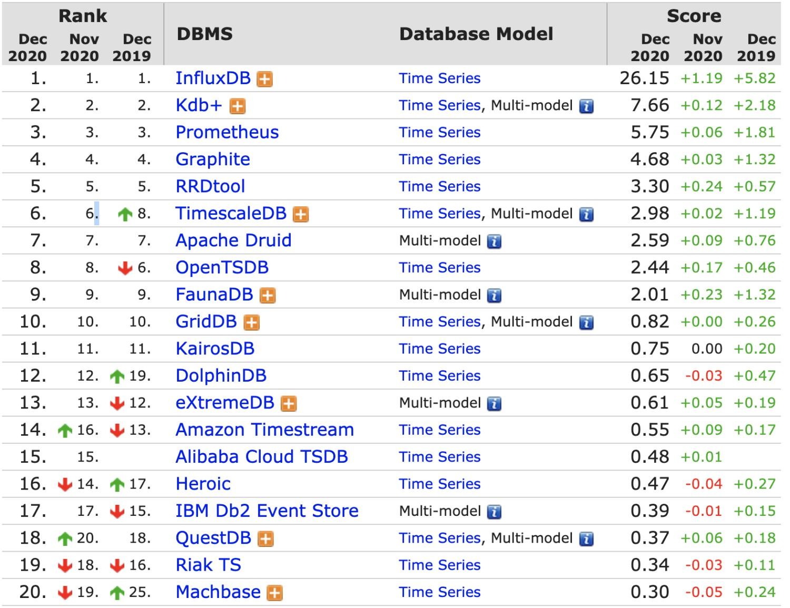
Task: Open the Machbase link
Action: tap(218, 592)
